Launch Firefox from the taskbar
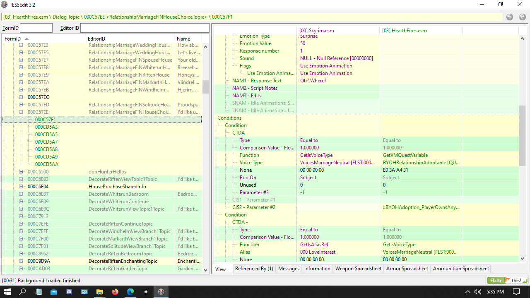The image size is (530, 298). click(115, 292)
